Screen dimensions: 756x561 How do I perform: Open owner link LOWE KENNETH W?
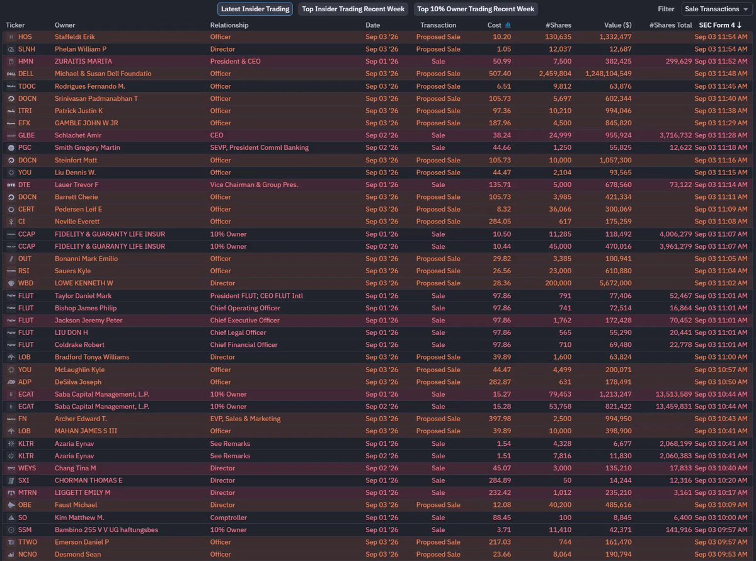pyautogui.click(x=84, y=283)
